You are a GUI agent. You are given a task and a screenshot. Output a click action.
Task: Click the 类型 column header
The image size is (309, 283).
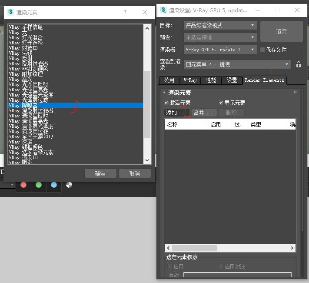(x=267, y=124)
